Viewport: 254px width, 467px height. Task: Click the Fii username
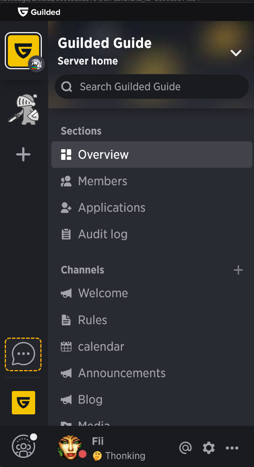98,441
